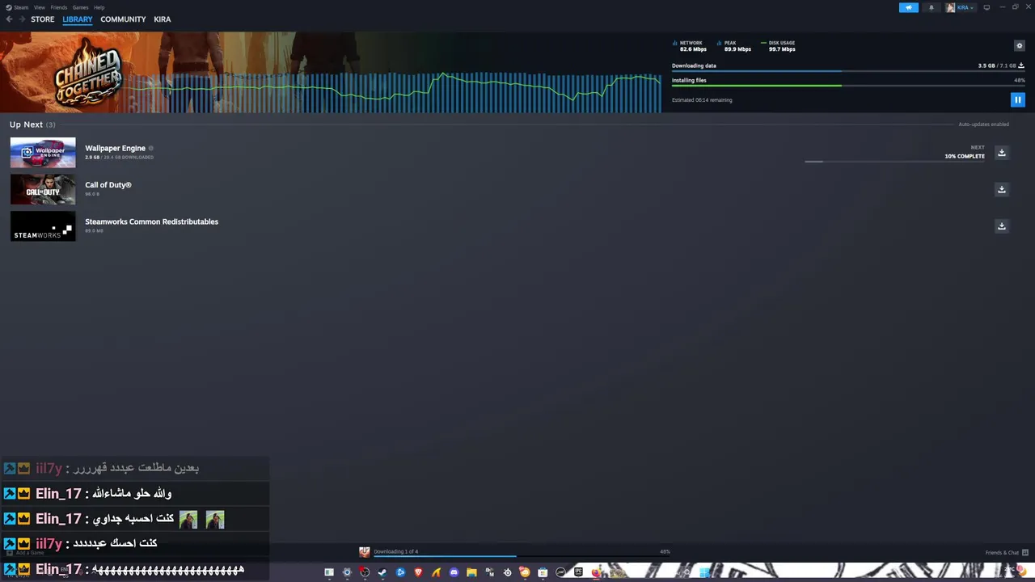The width and height of the screenshot is (1035, 582).
Task: Open File Explorer in the taskbar
Action: point(471,572)
